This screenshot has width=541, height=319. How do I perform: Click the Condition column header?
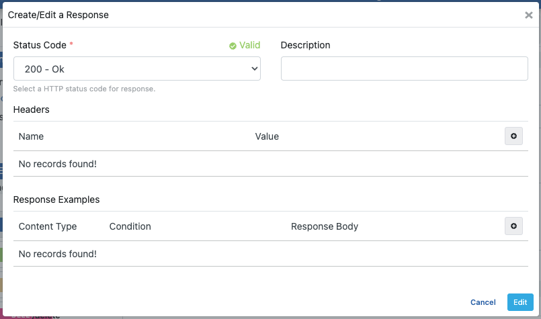tap(130, 226)
